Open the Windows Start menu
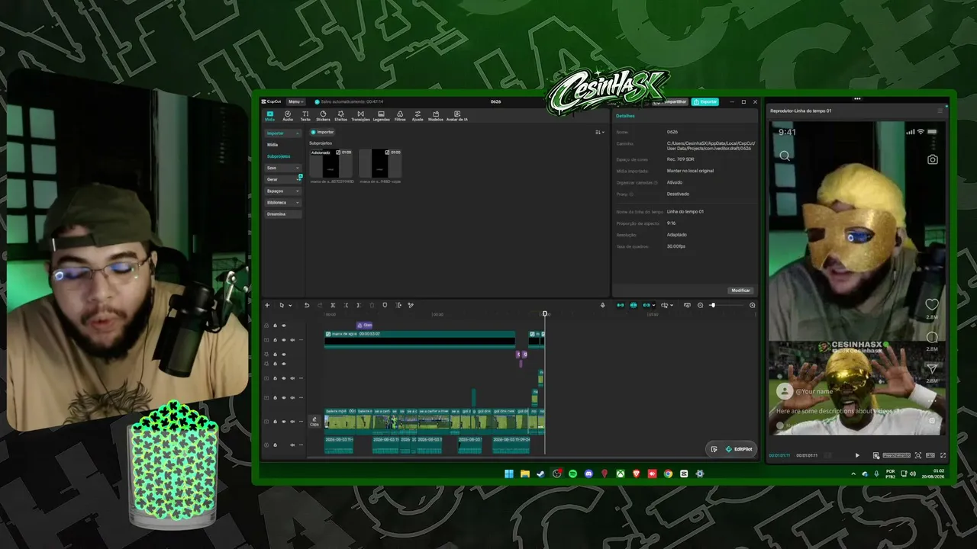 509,474
